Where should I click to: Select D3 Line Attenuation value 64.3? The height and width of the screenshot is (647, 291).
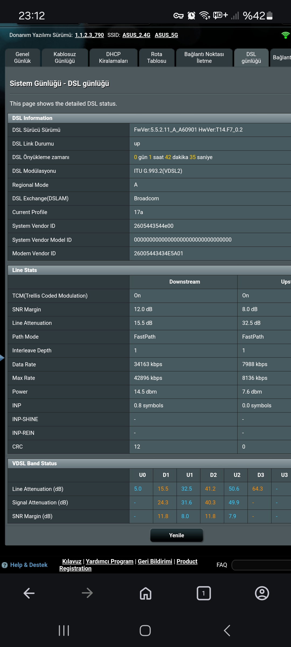click(x=257, y=489)
